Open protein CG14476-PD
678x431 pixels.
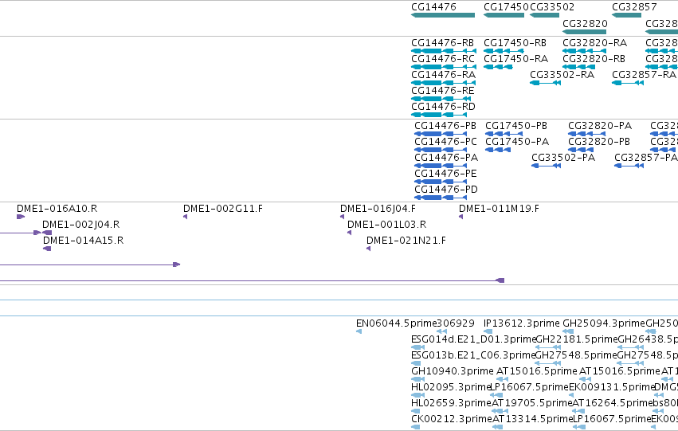pos(446,190)
